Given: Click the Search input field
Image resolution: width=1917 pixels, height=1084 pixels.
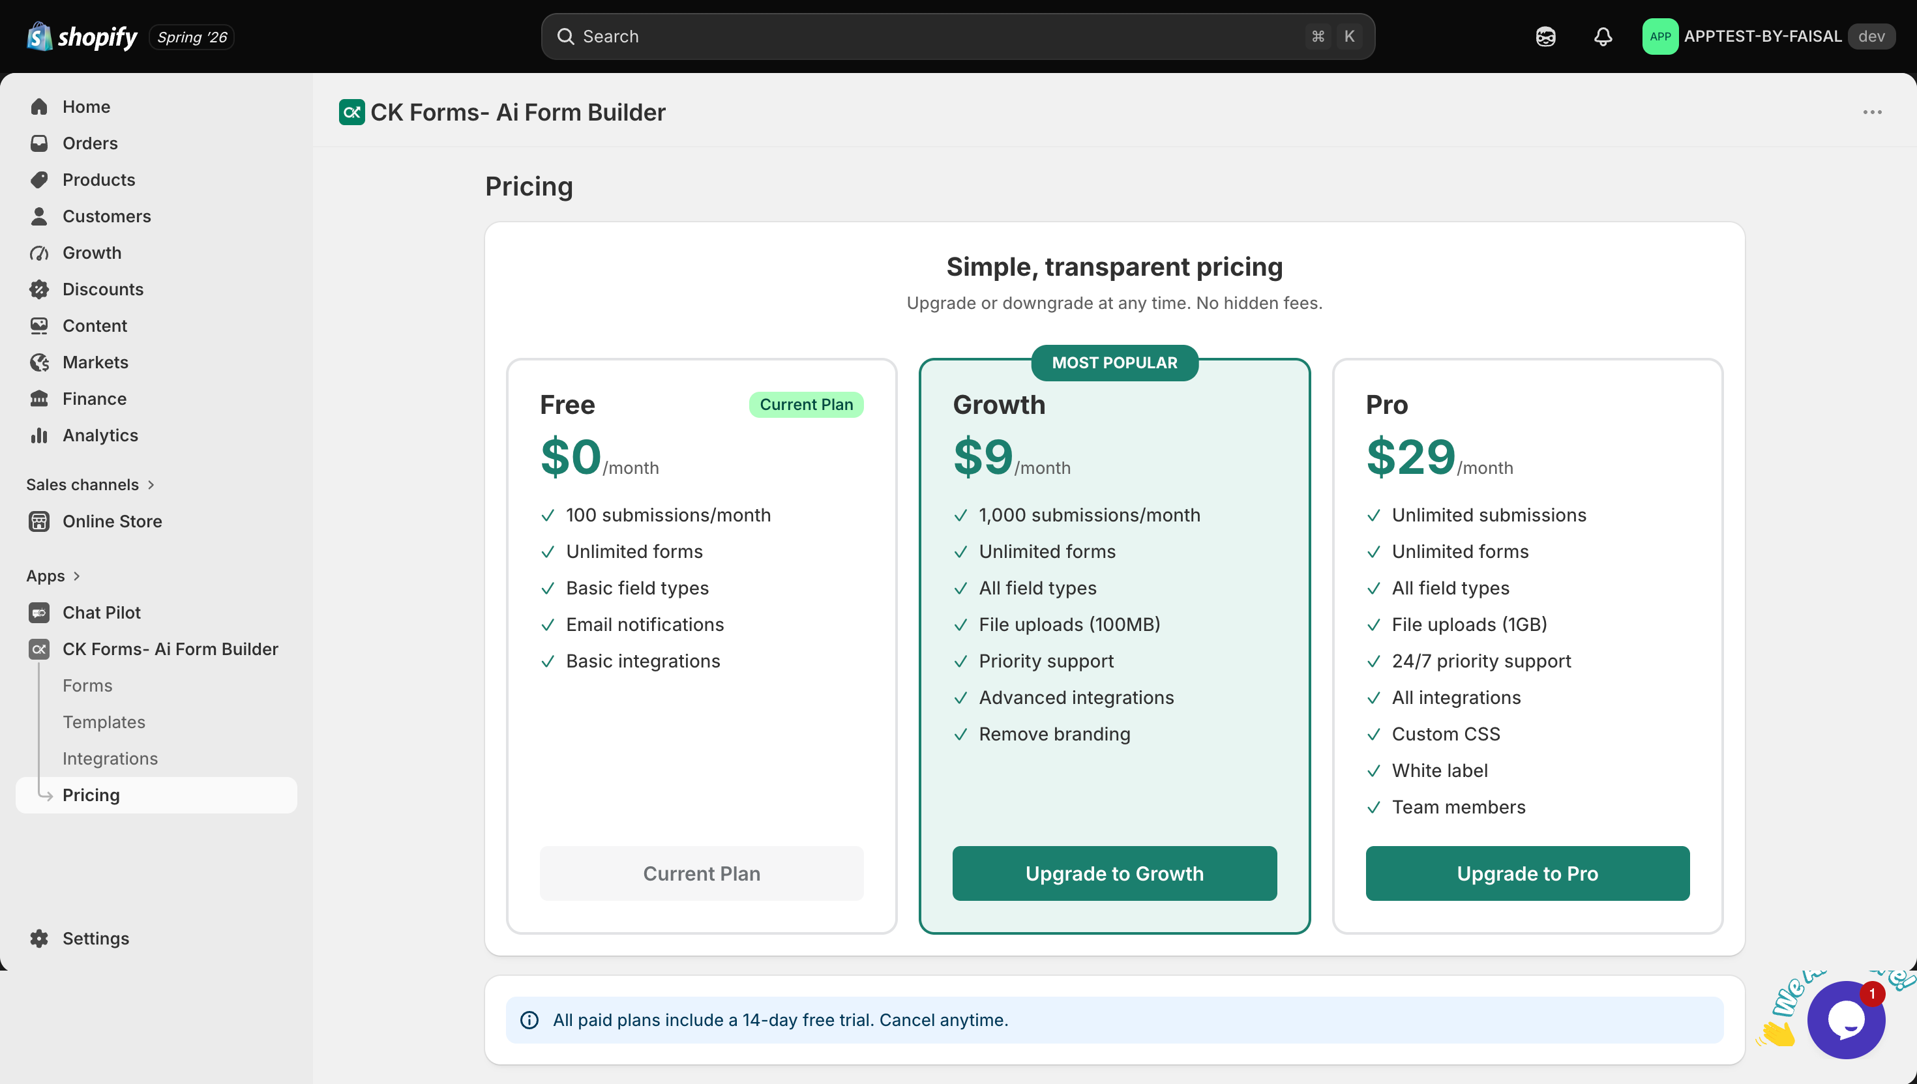Looking at the screenshot, I should (x=958, y=37).
